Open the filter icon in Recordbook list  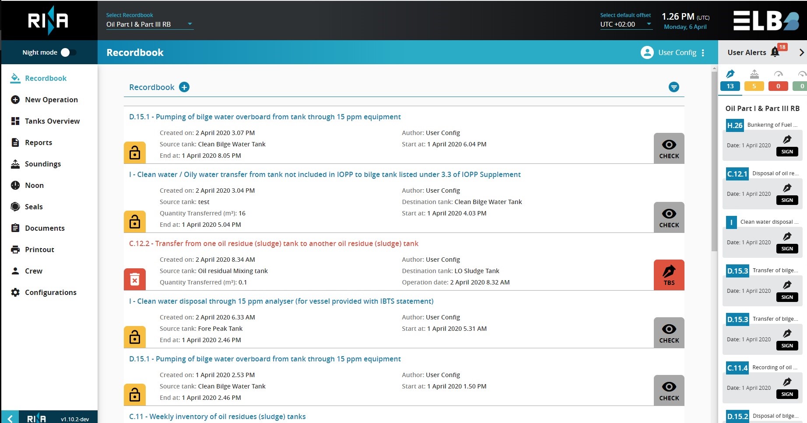coord(674,87)
